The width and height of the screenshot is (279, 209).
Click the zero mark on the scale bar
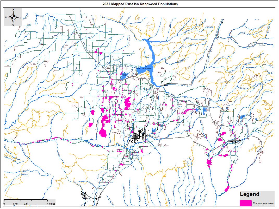tap(4, 204)
